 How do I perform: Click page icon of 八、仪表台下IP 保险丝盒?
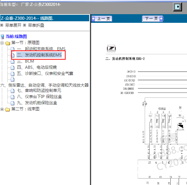click(13, 97)
